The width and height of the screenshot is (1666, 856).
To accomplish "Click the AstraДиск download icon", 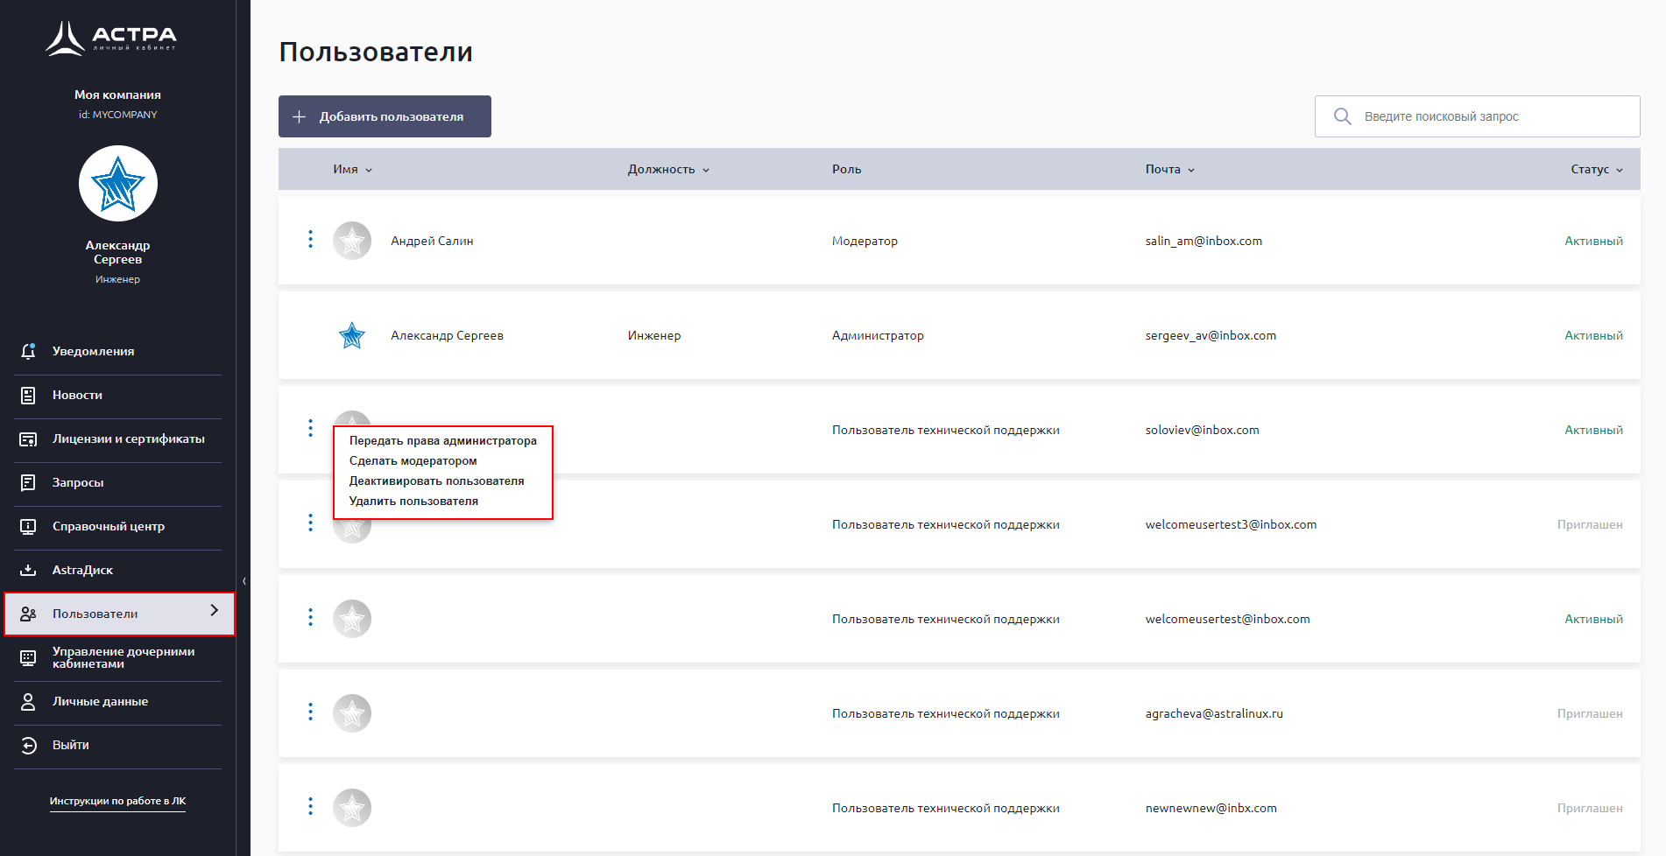I will [x=28, y=571].
